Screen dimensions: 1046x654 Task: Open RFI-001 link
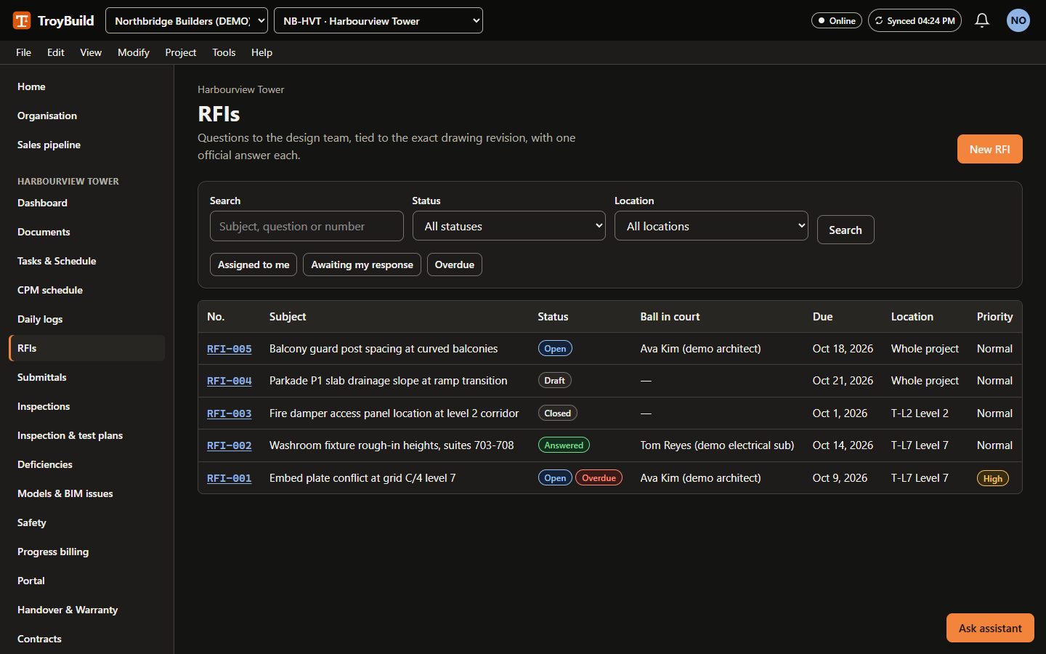click(229, 478)
